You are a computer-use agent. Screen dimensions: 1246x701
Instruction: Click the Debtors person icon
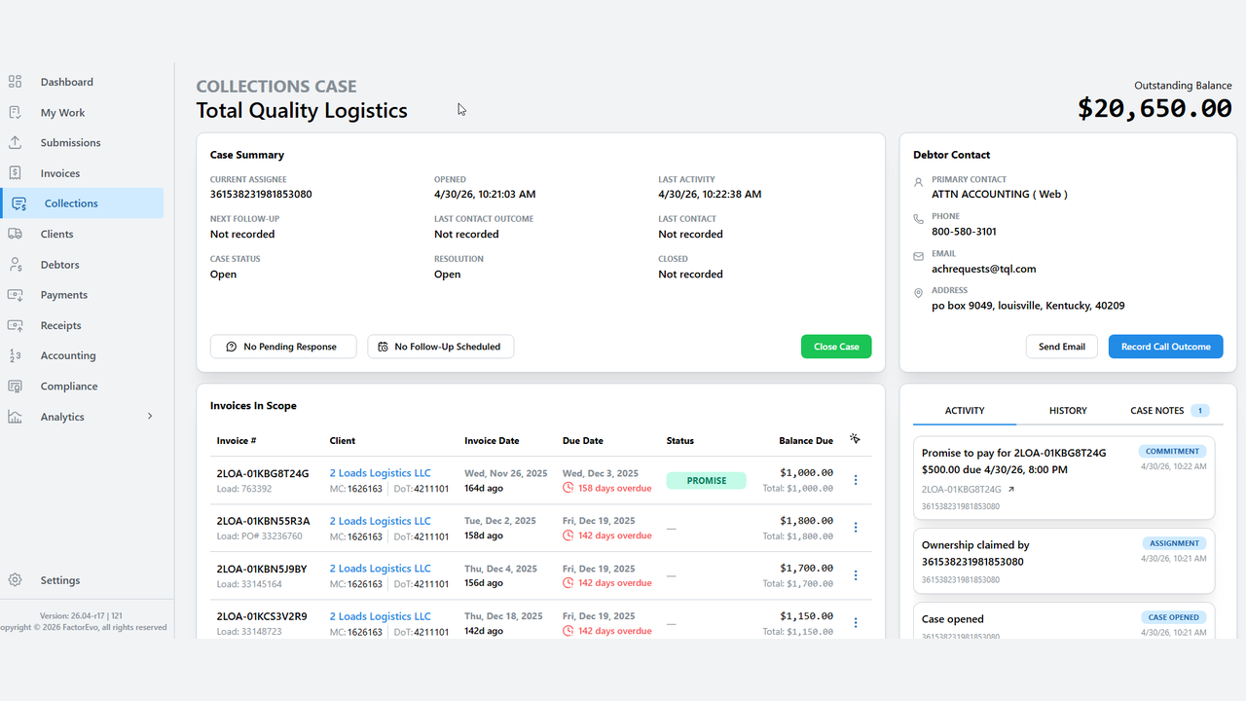(15, 264)
